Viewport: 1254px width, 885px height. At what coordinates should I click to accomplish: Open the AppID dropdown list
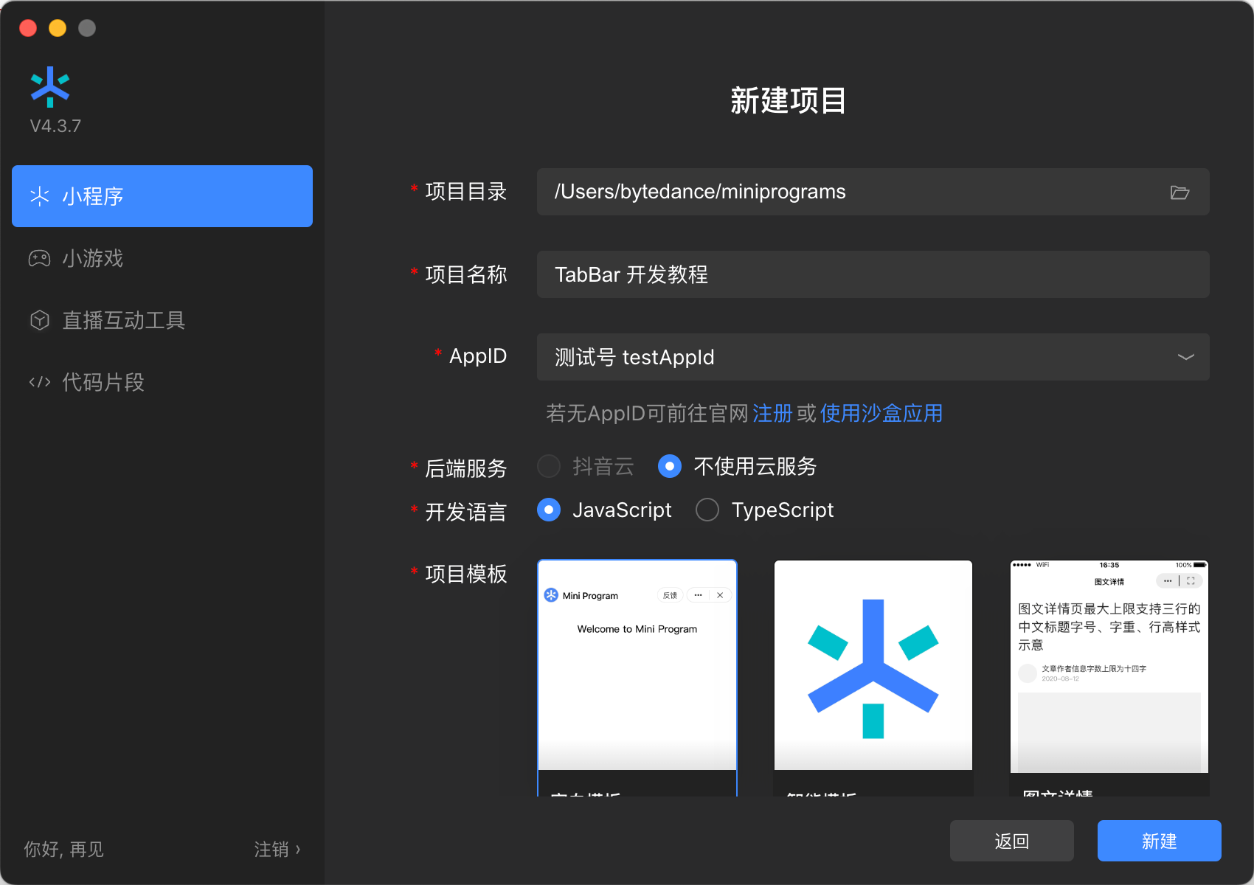[873, 357]
